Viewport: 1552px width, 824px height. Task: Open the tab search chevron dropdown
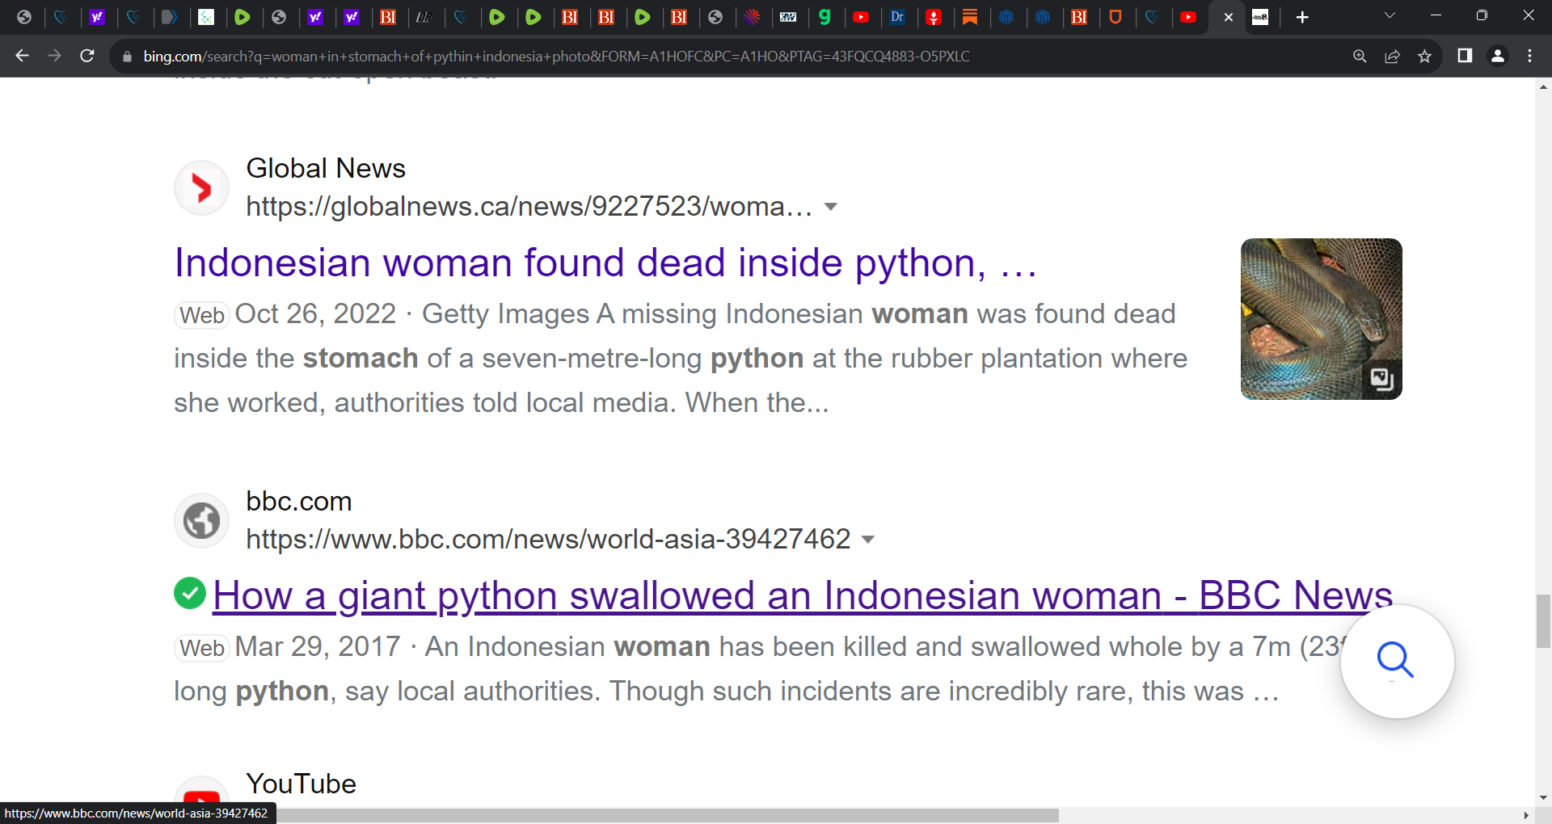pyautogui.click(x=1390, y=16)
